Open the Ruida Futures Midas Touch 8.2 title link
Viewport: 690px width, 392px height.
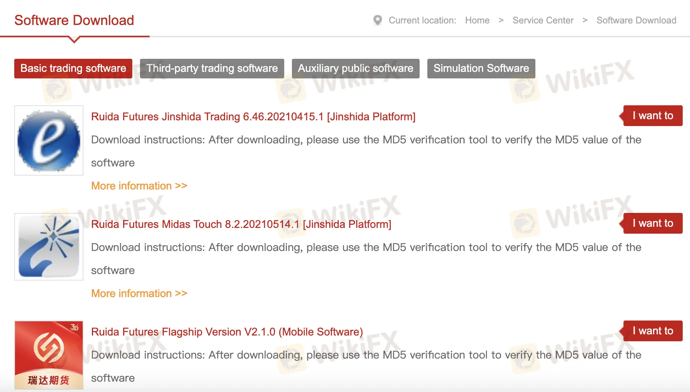click(241, 224)
